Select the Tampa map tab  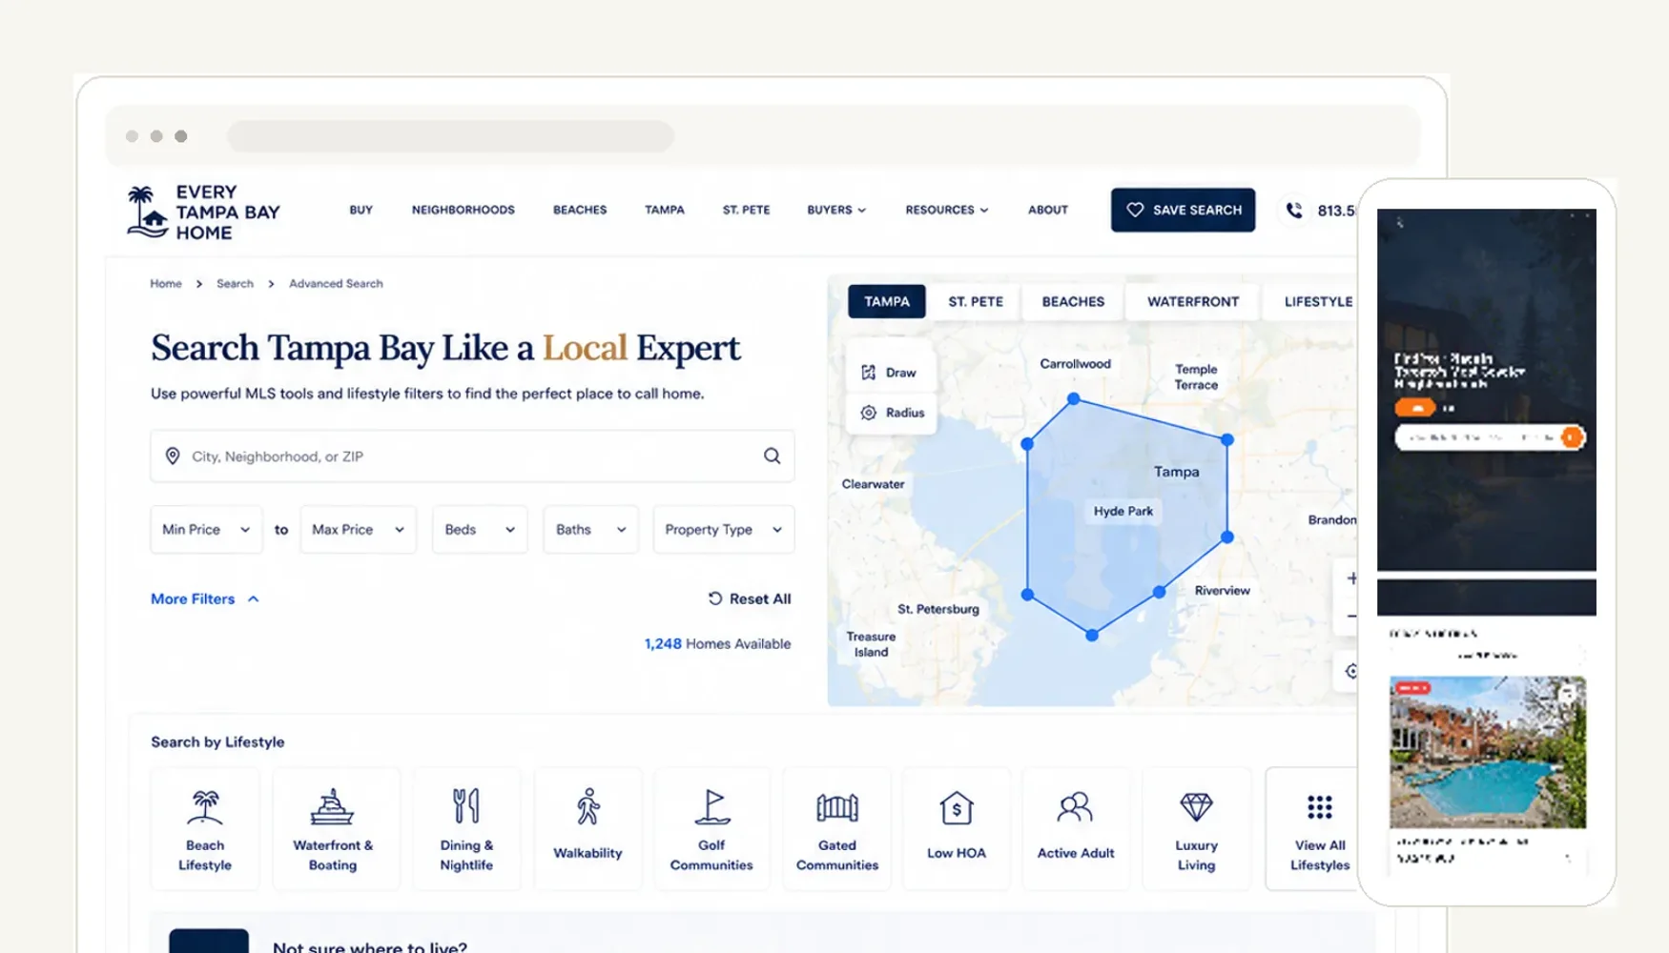[x=887, y=301]
